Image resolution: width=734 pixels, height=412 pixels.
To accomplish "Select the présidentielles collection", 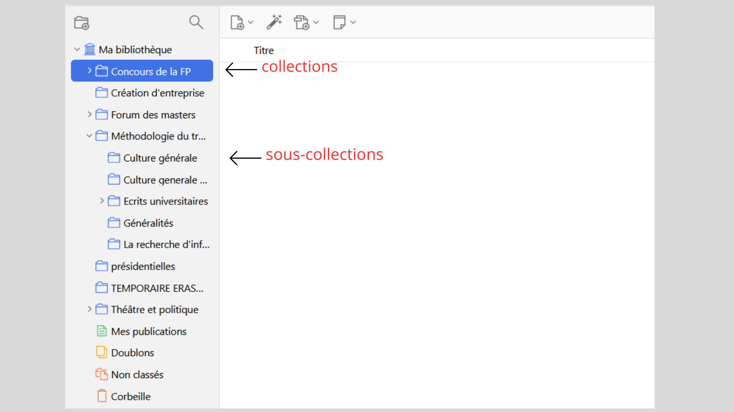I will pyautogui.click(x=143, y=266).
